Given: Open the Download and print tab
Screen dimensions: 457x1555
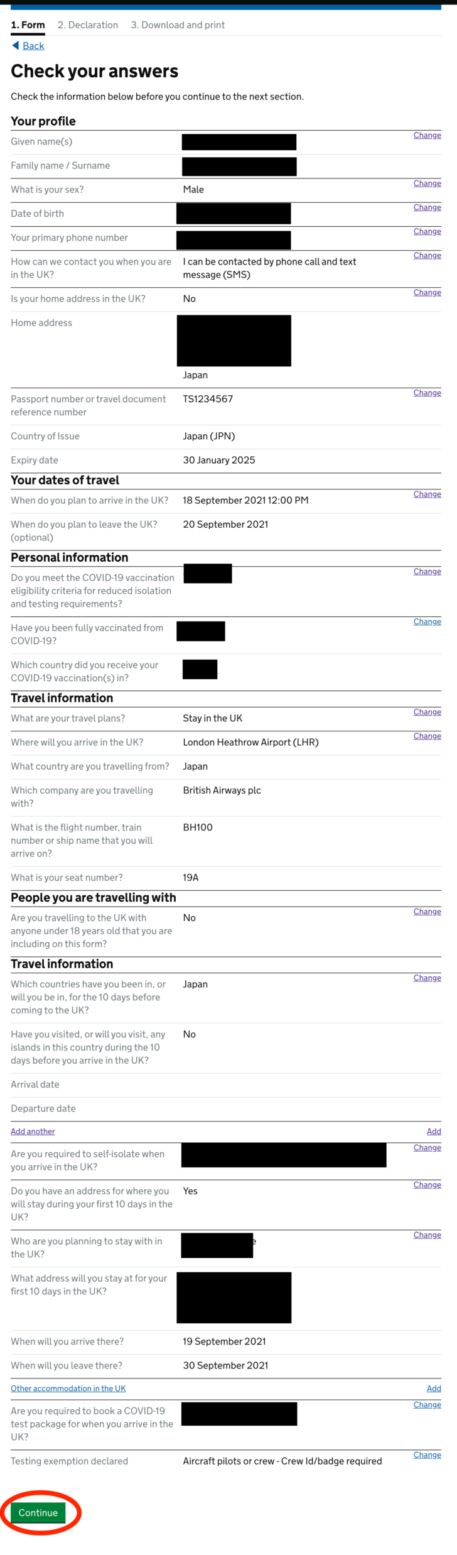Looking at the screenshot, I should [x=178, y=25].
